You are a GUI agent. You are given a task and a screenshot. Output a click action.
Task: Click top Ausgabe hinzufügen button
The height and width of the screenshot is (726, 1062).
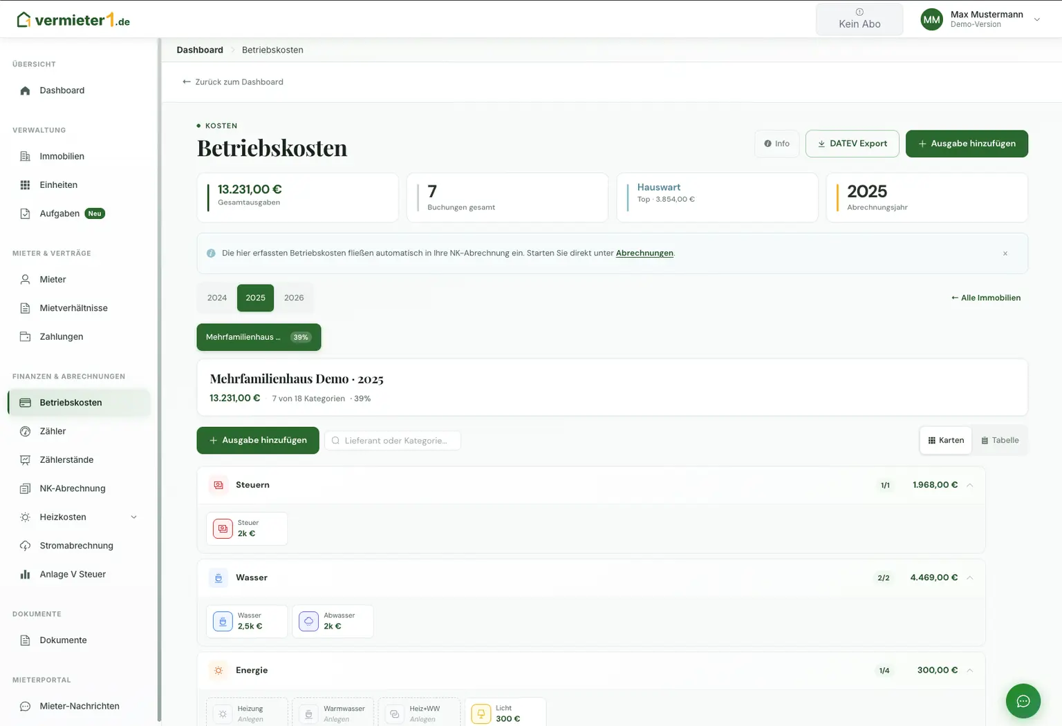point(967,144)
